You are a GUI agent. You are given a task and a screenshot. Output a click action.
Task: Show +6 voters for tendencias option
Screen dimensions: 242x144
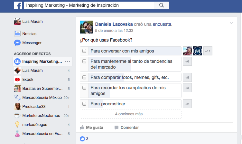coord(187,61)
